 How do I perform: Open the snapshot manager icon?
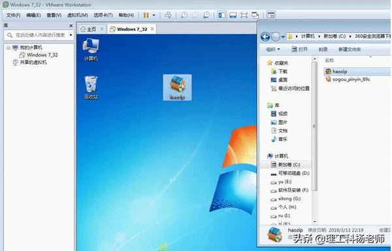coord(206,15)
